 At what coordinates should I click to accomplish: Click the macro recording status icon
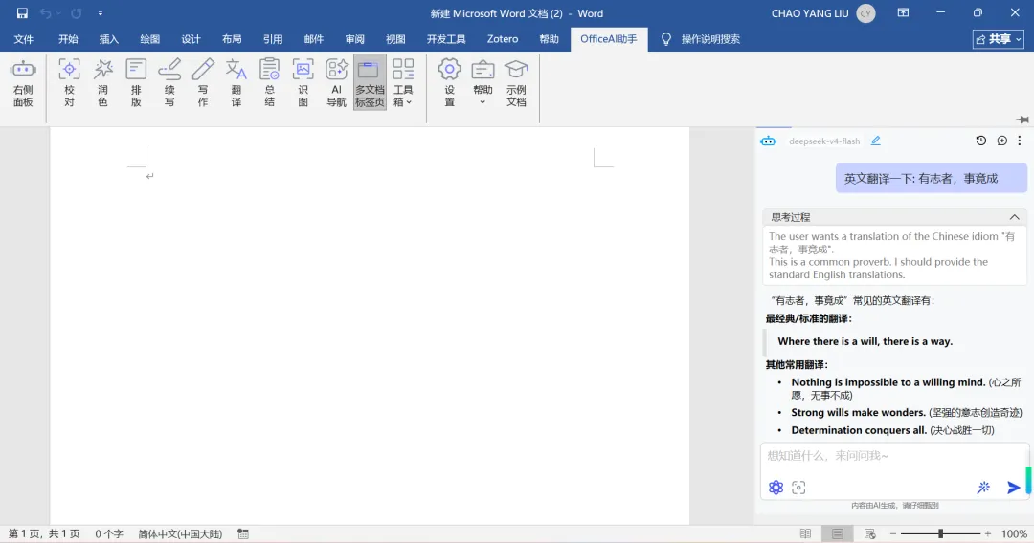[243, 533]
